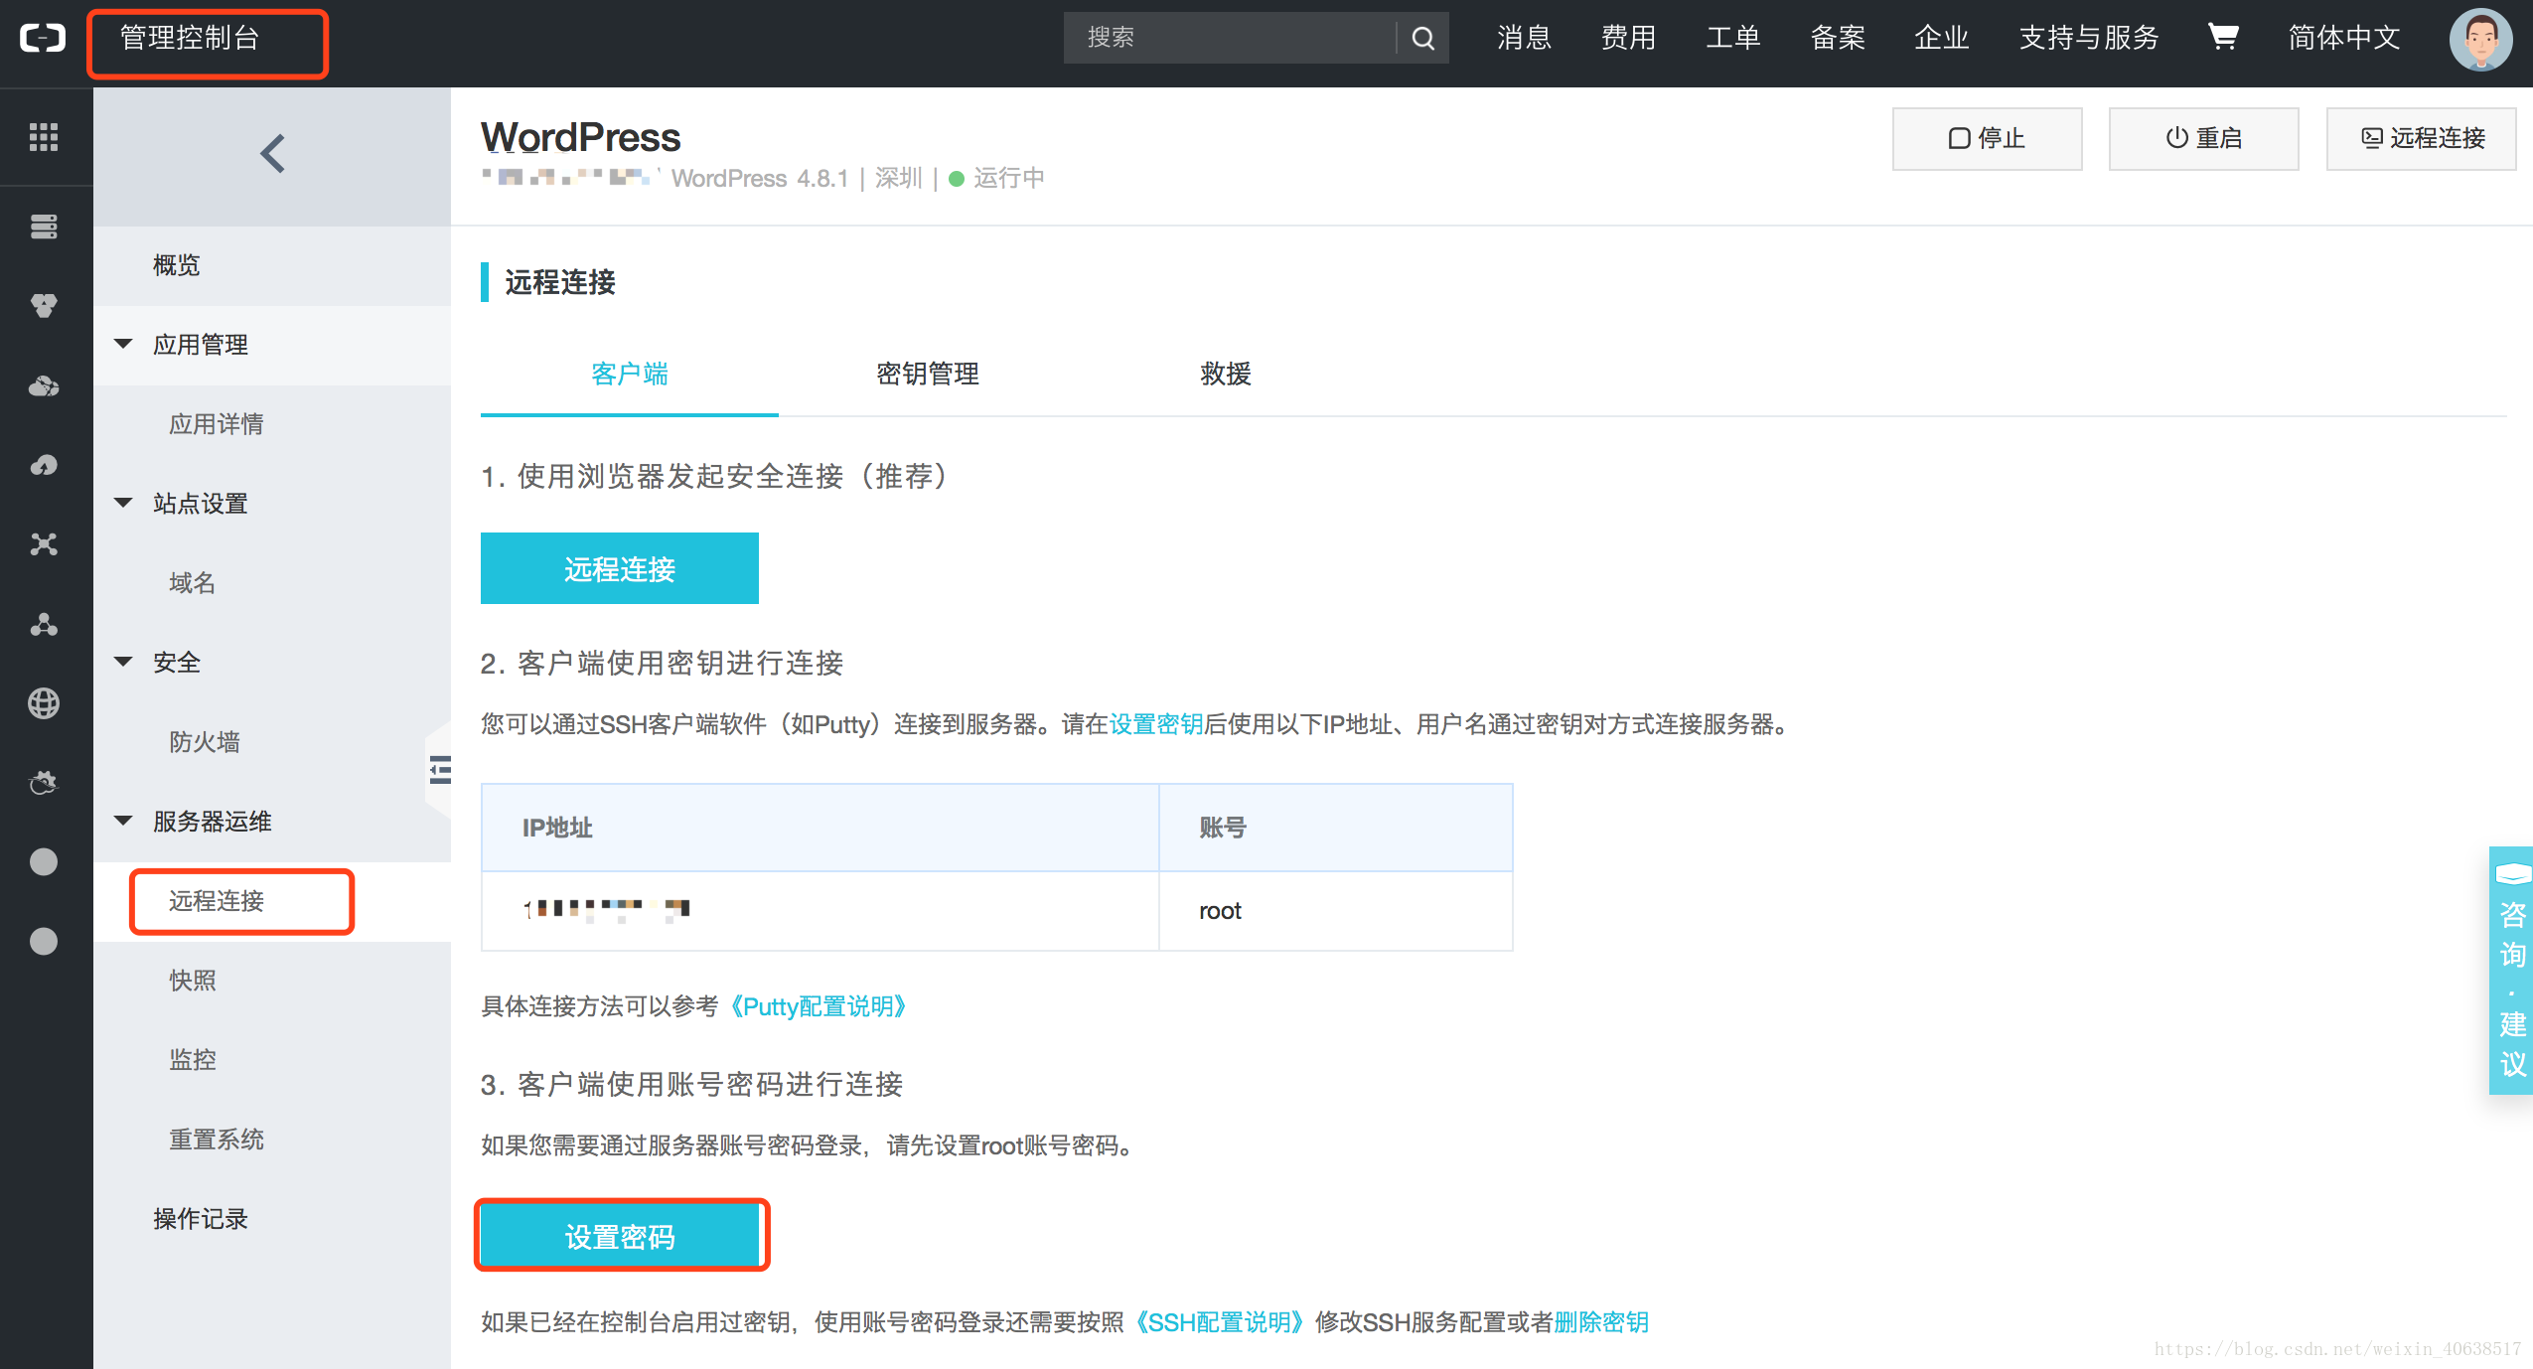Collapse the 服务器运维 section
The image size is (2533, 1369).
(x=124, y=822)
